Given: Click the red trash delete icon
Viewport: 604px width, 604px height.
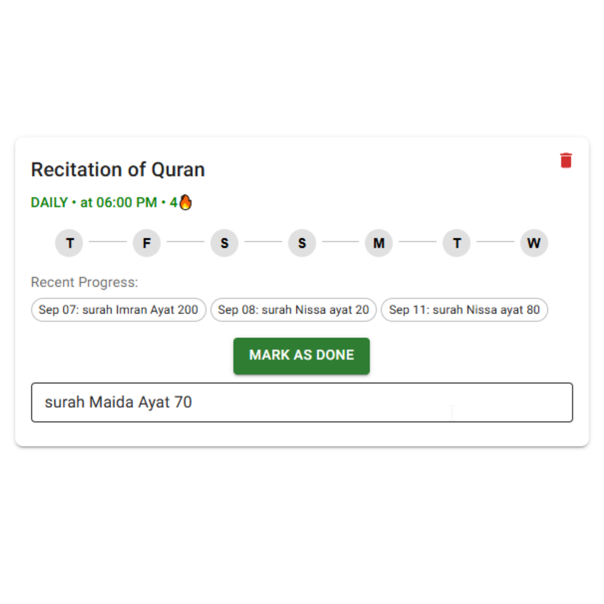Looking at the screenshot, I should [x=566, y=161].
